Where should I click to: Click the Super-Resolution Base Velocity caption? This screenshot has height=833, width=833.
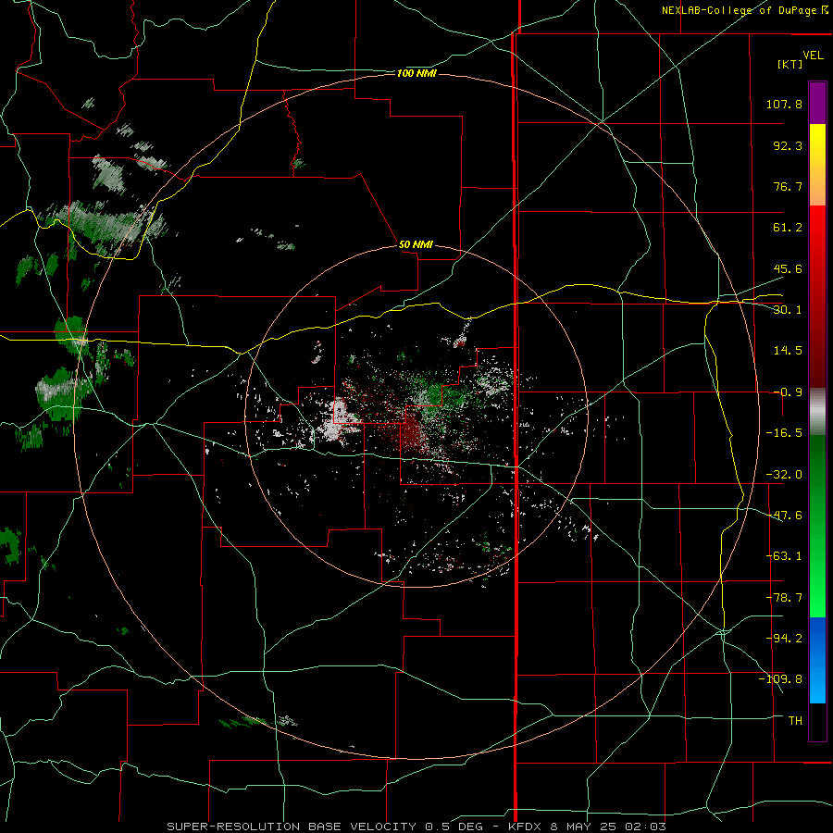click(416, 827)
